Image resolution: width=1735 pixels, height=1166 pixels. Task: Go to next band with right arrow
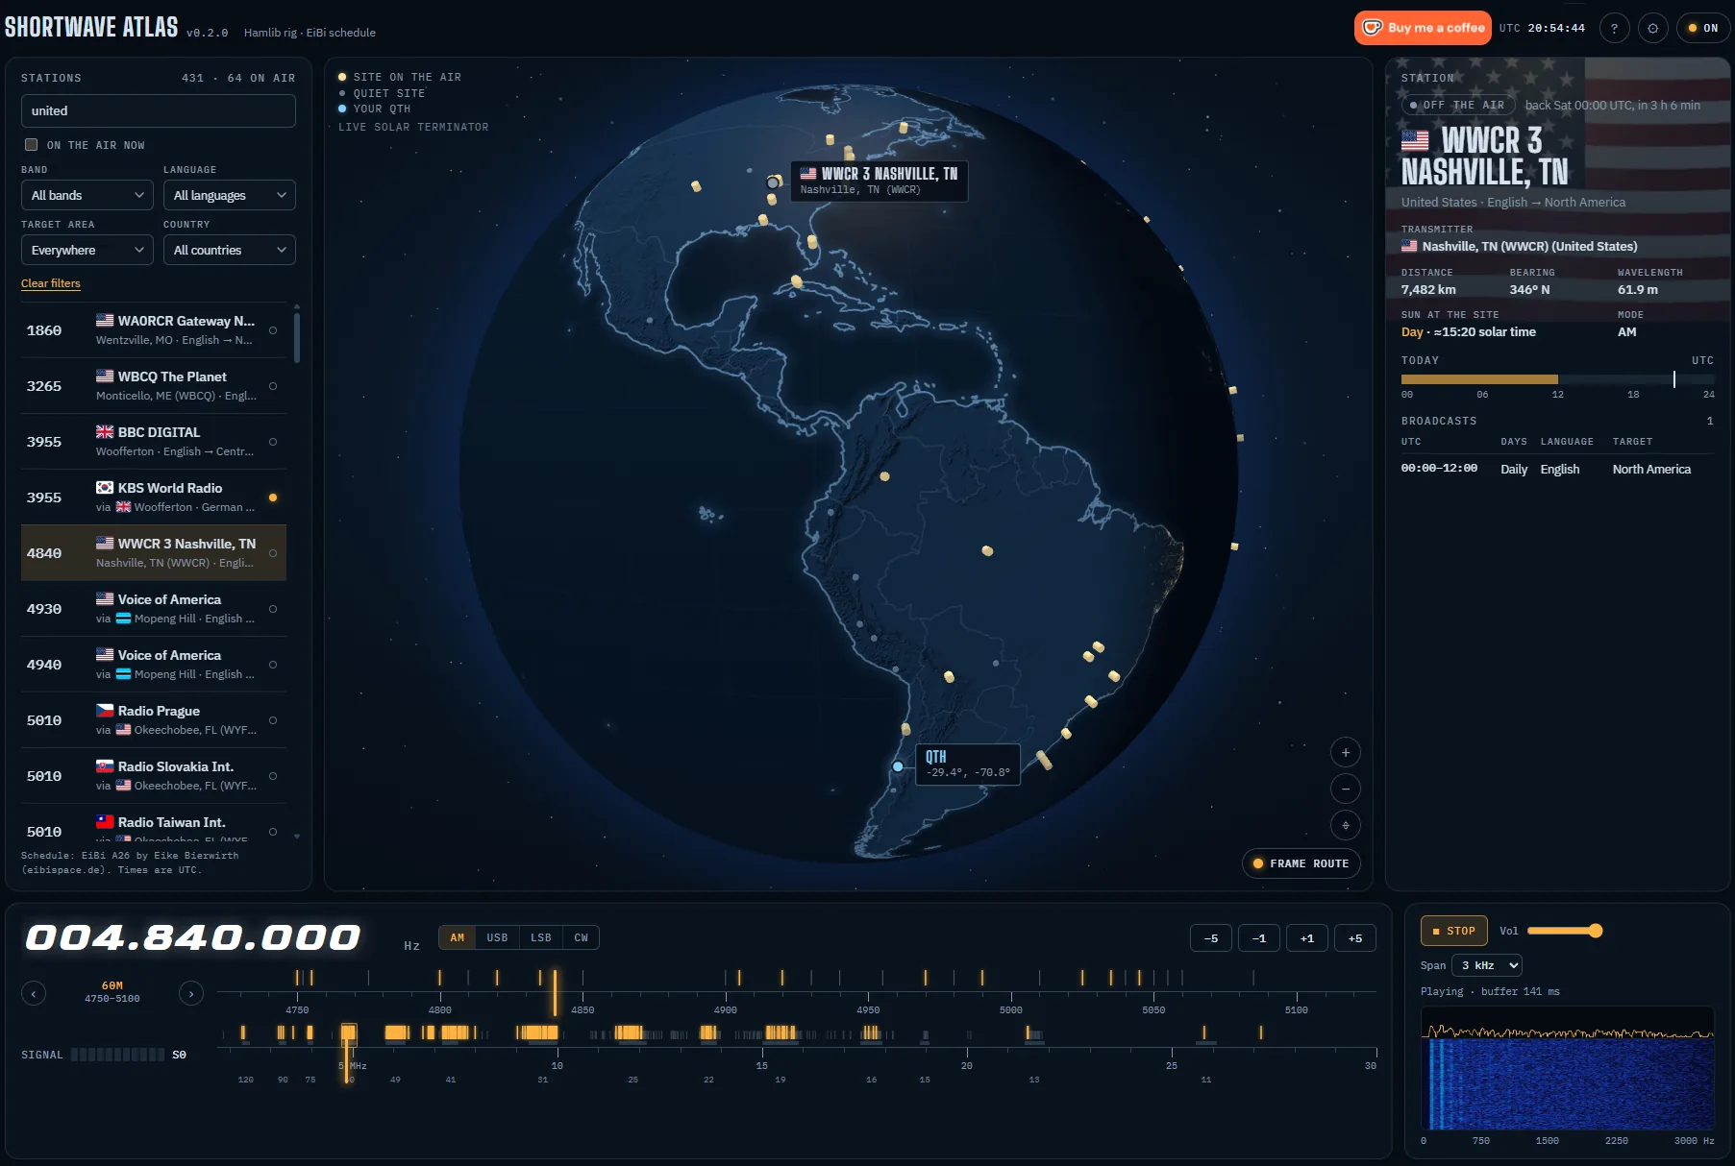[191, 993]
